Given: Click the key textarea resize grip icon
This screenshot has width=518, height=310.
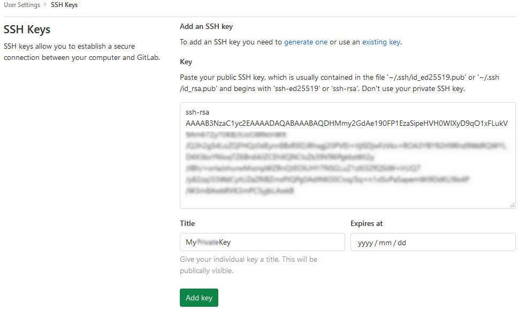Looking at the screenshot, I should pyautogui.click(x=512, y=205).
